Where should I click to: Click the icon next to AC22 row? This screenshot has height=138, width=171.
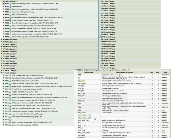[10, 34]
